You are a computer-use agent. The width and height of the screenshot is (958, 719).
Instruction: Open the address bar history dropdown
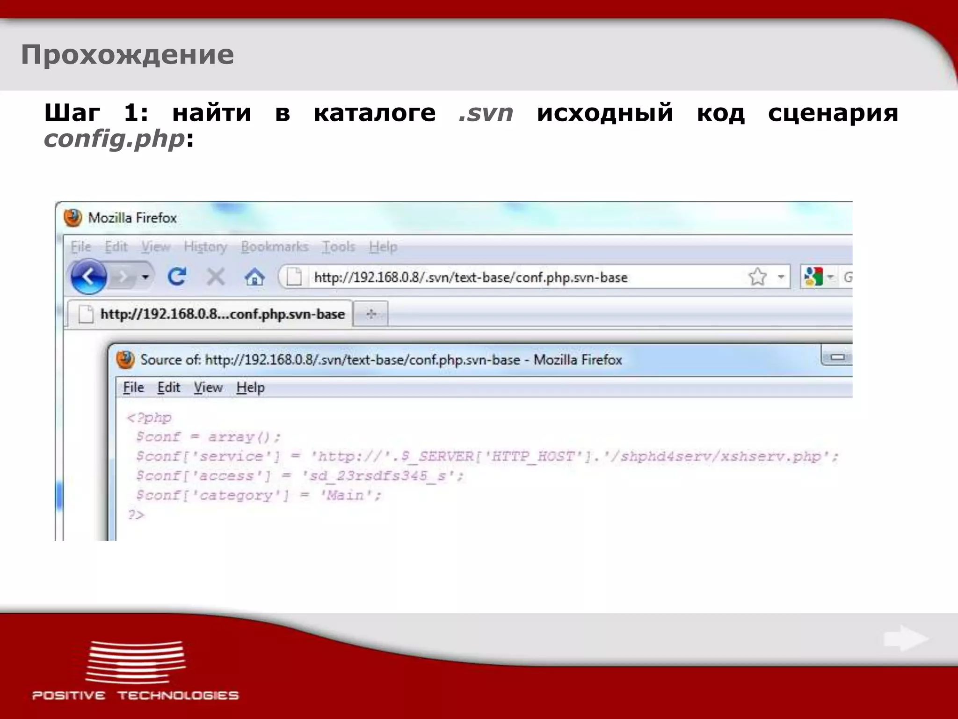[781, 277]
